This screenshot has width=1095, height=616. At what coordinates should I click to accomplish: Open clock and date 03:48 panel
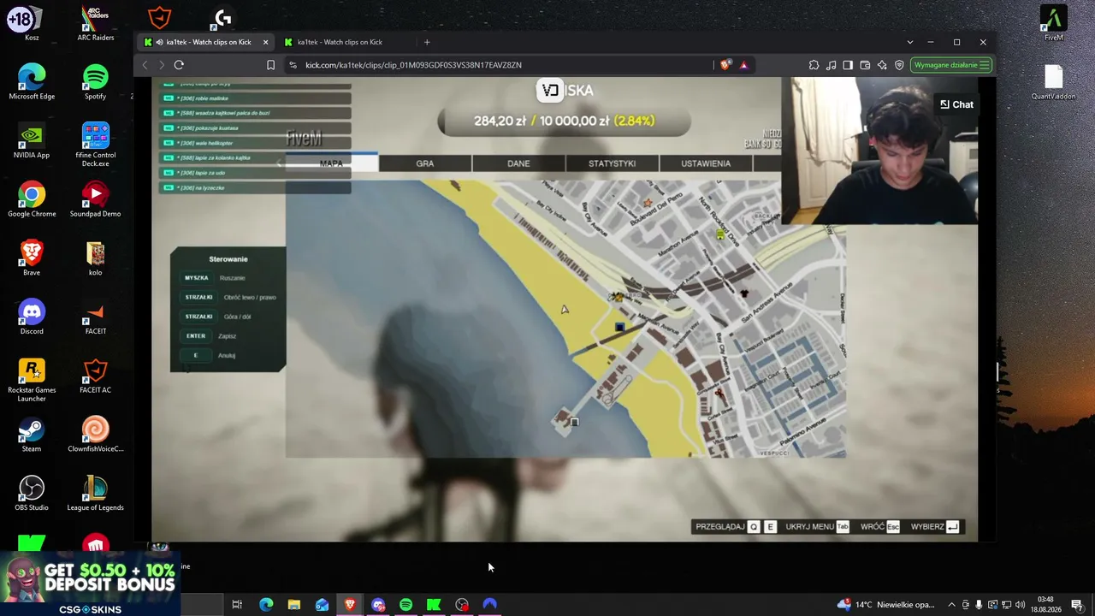1045,605
